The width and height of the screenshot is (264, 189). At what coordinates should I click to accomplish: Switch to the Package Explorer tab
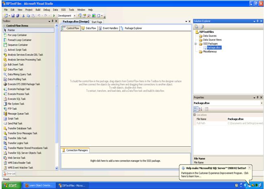(x=132, y=28)
